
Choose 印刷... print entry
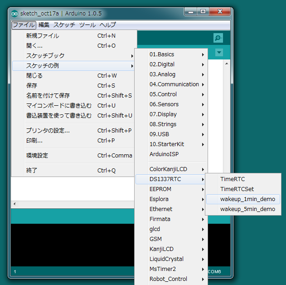tap(73, 141)
